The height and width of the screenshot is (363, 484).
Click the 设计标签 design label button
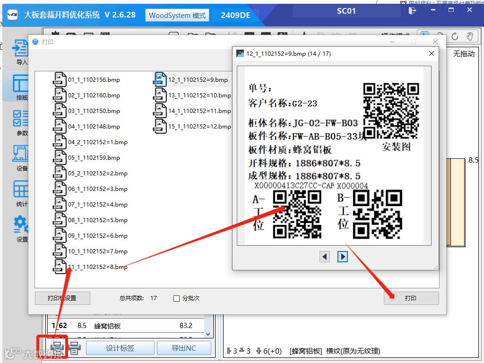click(x=120, y=348)
